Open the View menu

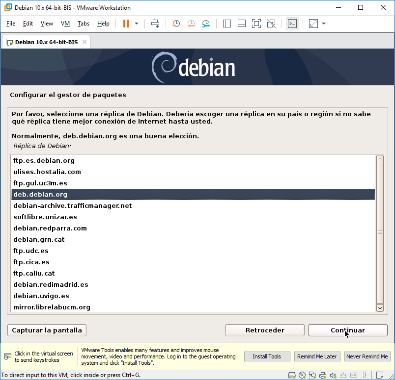click(x=47, y=24)
